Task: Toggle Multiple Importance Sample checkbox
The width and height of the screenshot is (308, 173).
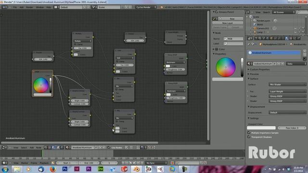Action: (249, 133)
